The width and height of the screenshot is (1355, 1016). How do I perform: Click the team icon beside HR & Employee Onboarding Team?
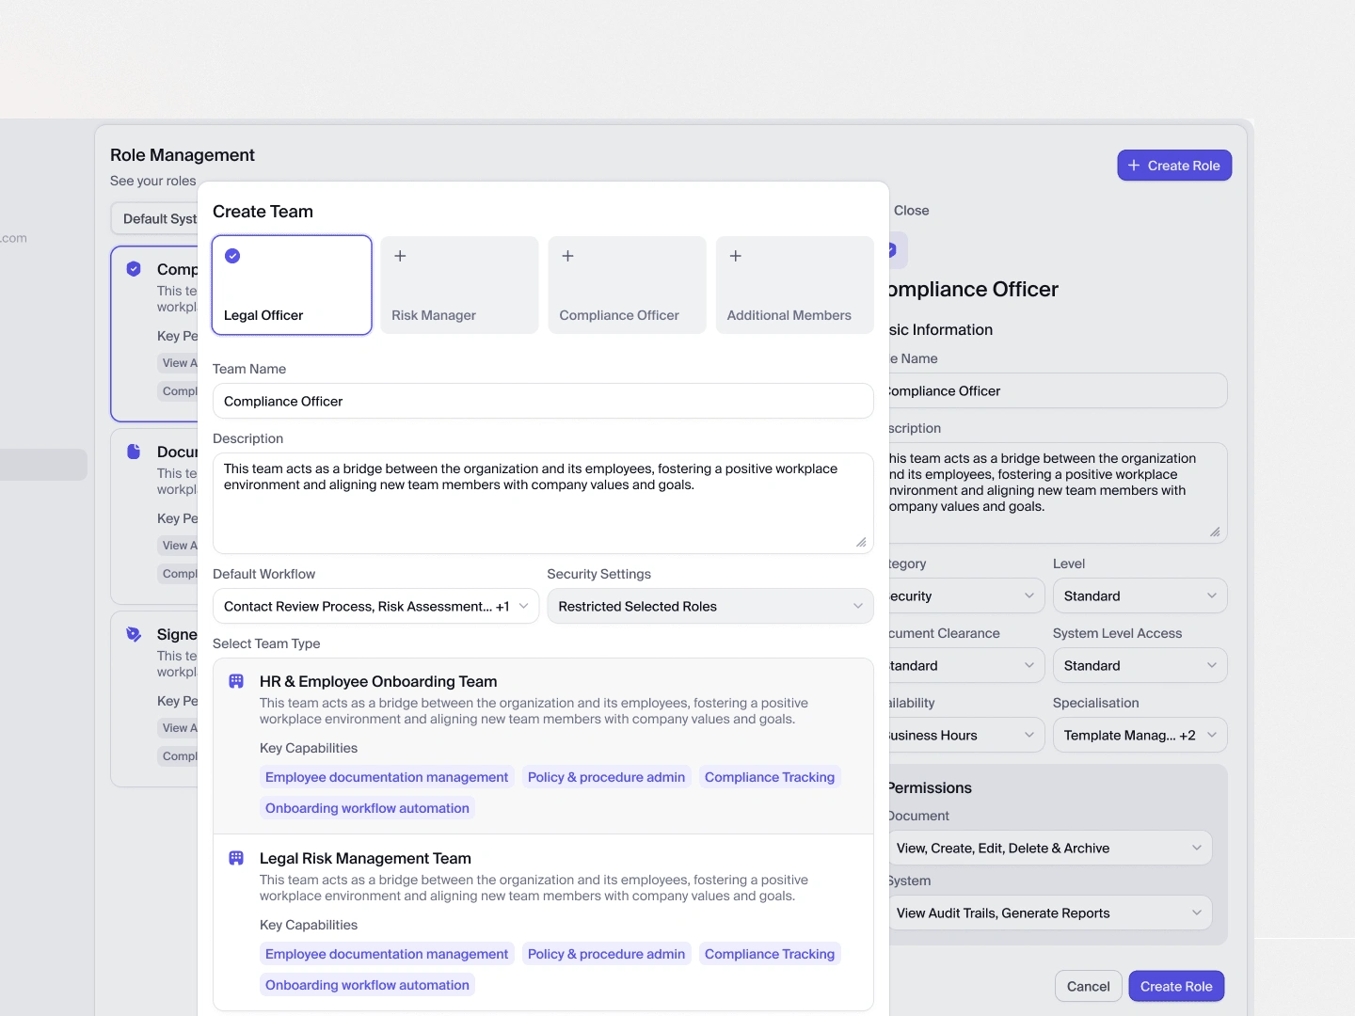click(x=236, y=681)
